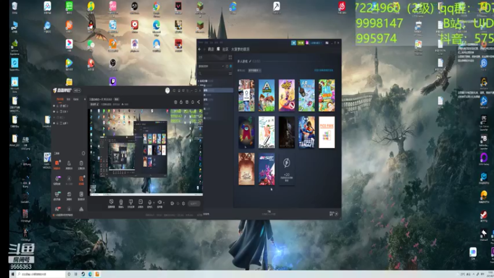The height and width of the screenshot is (278, 494).
Task: Open the Steam desktop shortcut on the right
Action: pos(484,216)
